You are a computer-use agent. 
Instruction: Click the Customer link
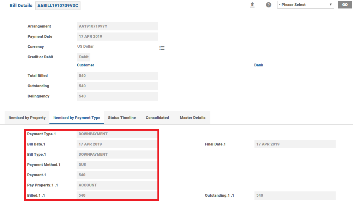85,65
